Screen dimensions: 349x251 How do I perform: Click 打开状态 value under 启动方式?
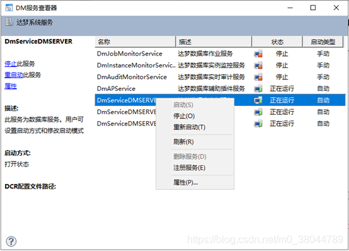pyautogui.click(x=16, y=165)
